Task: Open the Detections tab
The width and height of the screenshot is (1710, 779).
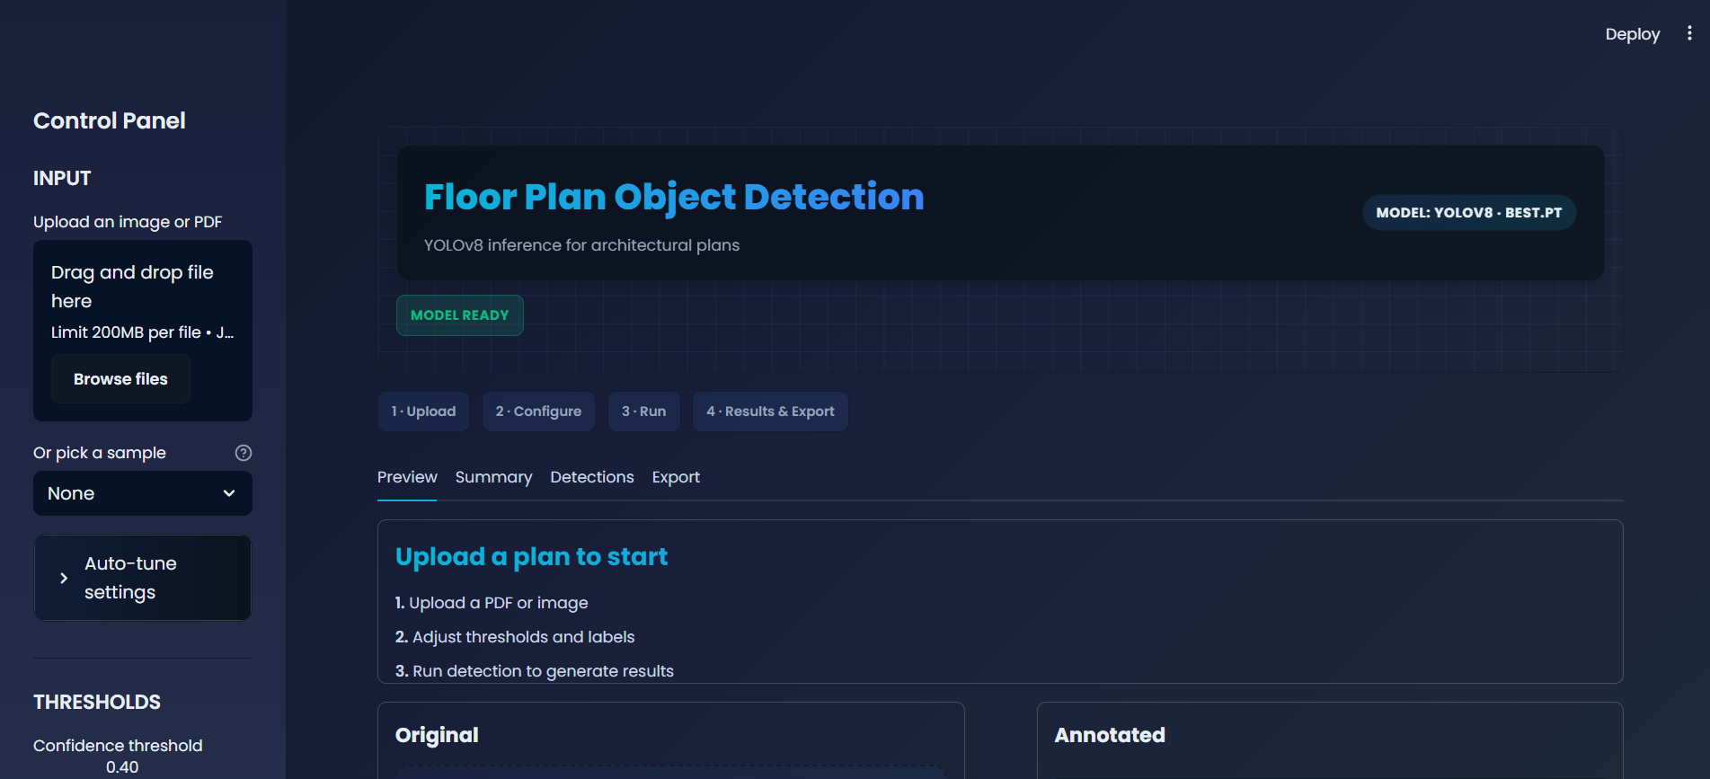Action: pos(592,477)
